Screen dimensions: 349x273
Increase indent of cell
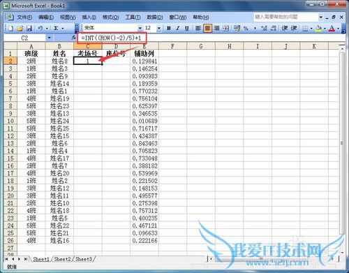click(294, 28)
